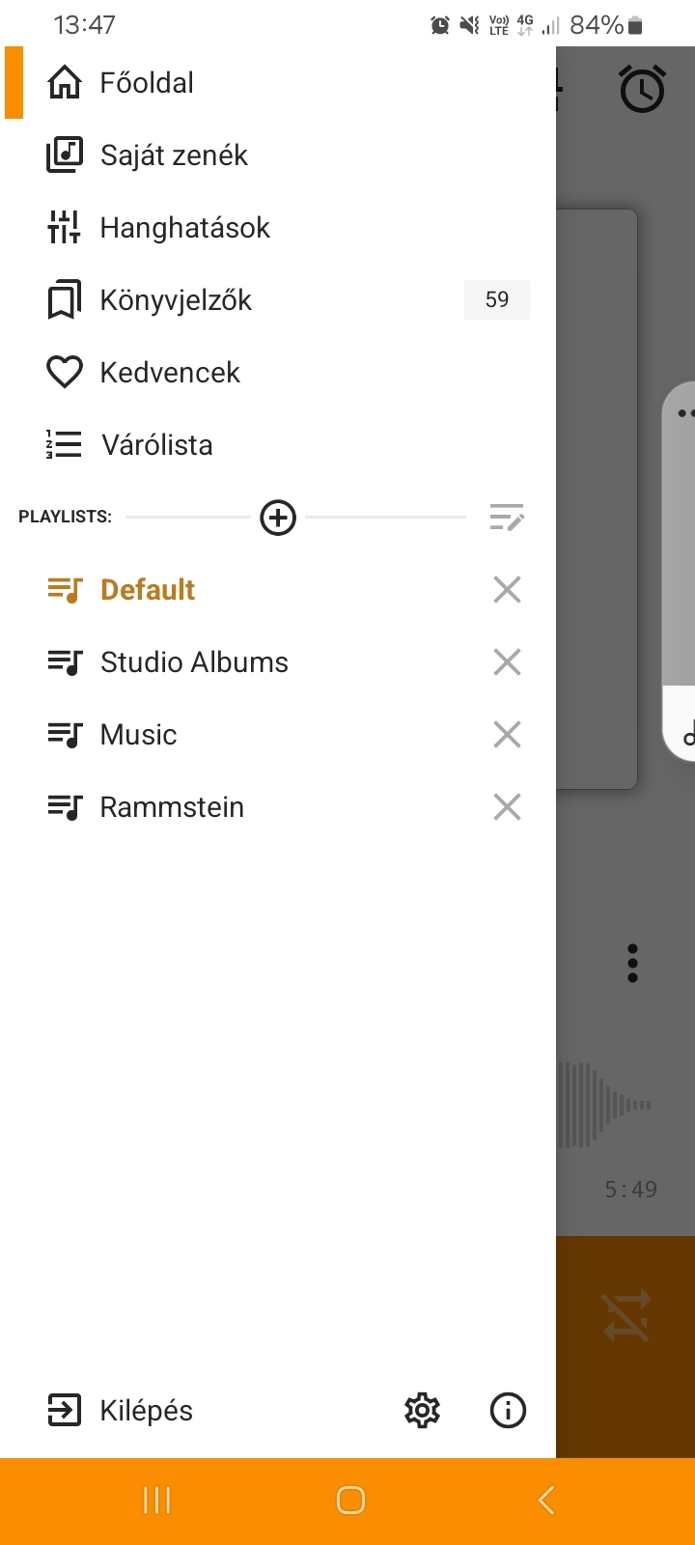Tap the edit playlists icon
The width and height of the screenshot is (695, 1545).
pos(506,518)
